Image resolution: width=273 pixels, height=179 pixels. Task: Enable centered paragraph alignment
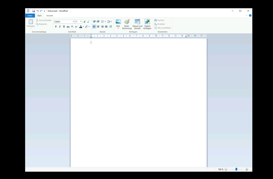[98, 27]
